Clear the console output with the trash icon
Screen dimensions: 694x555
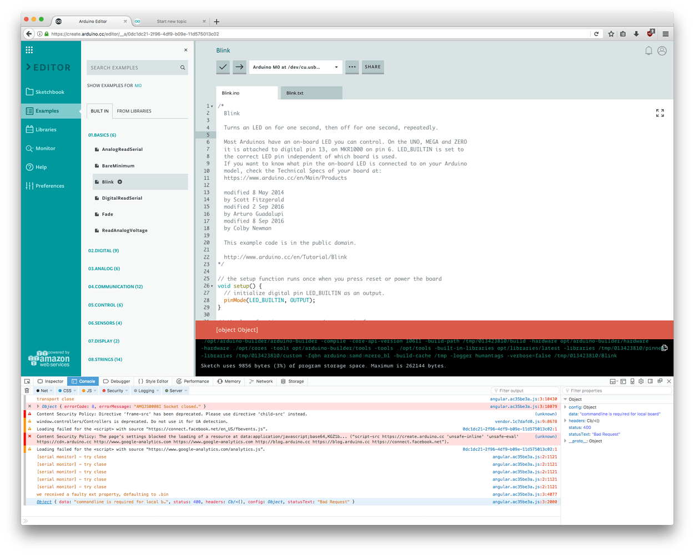[27, 390]
